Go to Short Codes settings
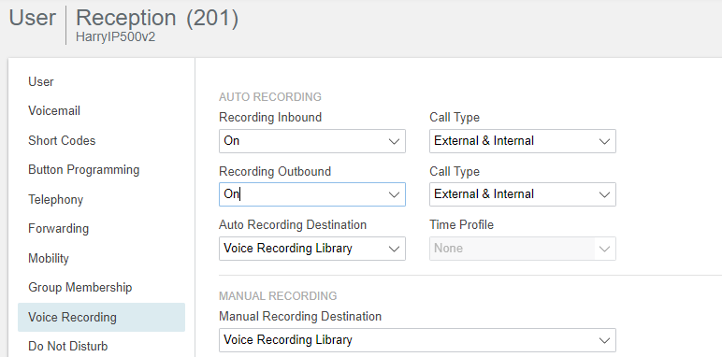Screen dimensions: 722x357 pyautogui.click(x=62, y=141)
